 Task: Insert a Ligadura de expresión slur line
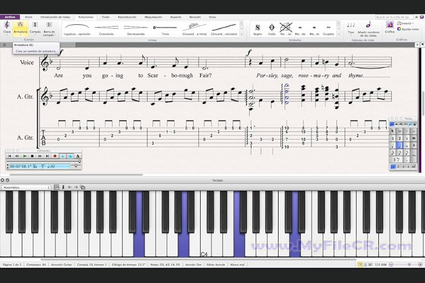pos(77,29)
